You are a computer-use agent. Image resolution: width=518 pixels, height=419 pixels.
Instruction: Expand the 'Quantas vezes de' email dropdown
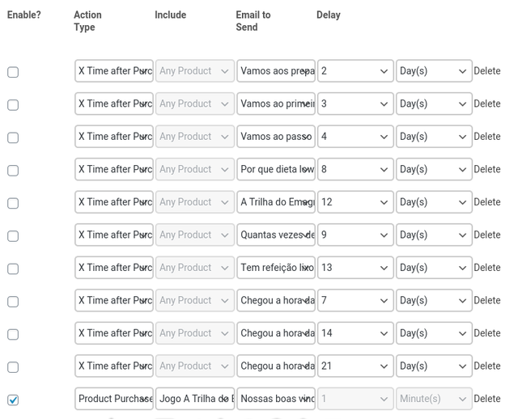pos(276,235)
